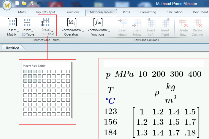Screen dimensions: 209x139
Task: Click the temperature value 156
Action: click(x=110, y=122)
